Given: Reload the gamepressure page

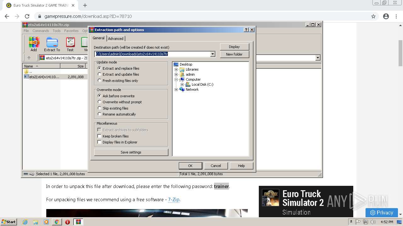Looking at the screenshot, I should click(27, 16).
